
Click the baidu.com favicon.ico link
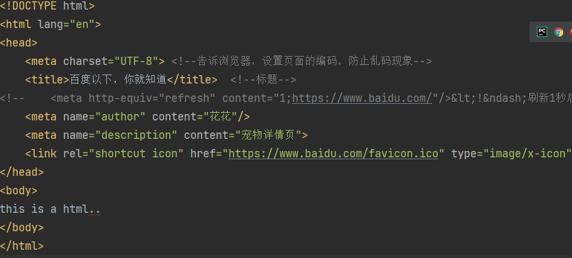click(334, 154)
